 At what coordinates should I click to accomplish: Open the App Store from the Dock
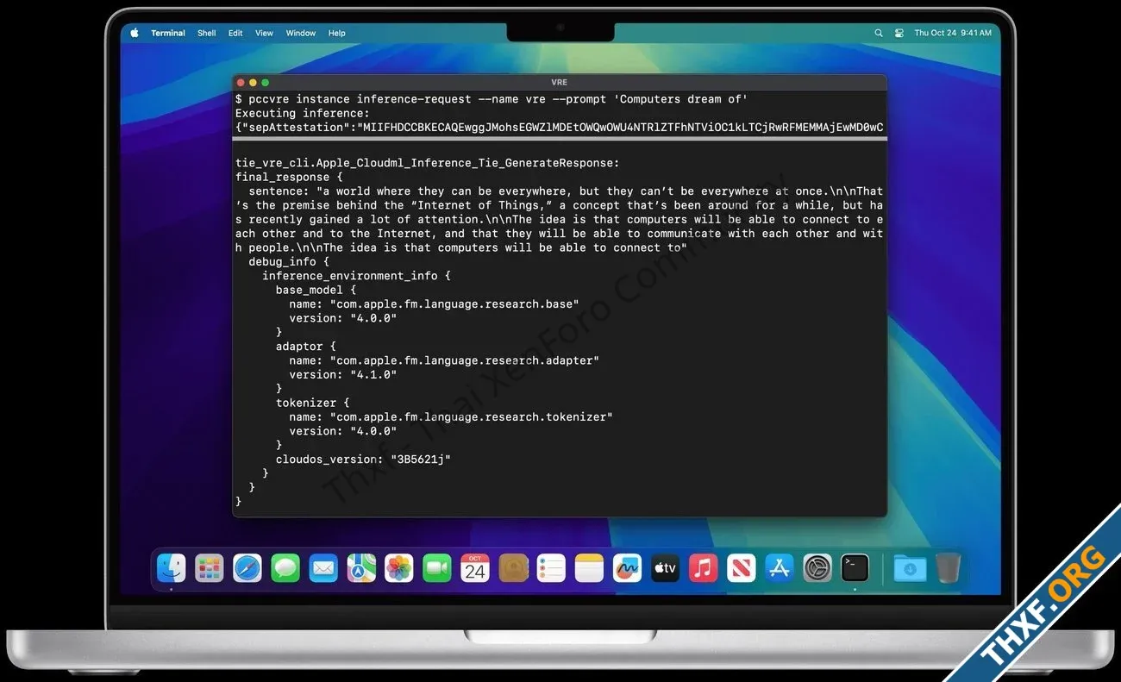[x=779, y=568]
